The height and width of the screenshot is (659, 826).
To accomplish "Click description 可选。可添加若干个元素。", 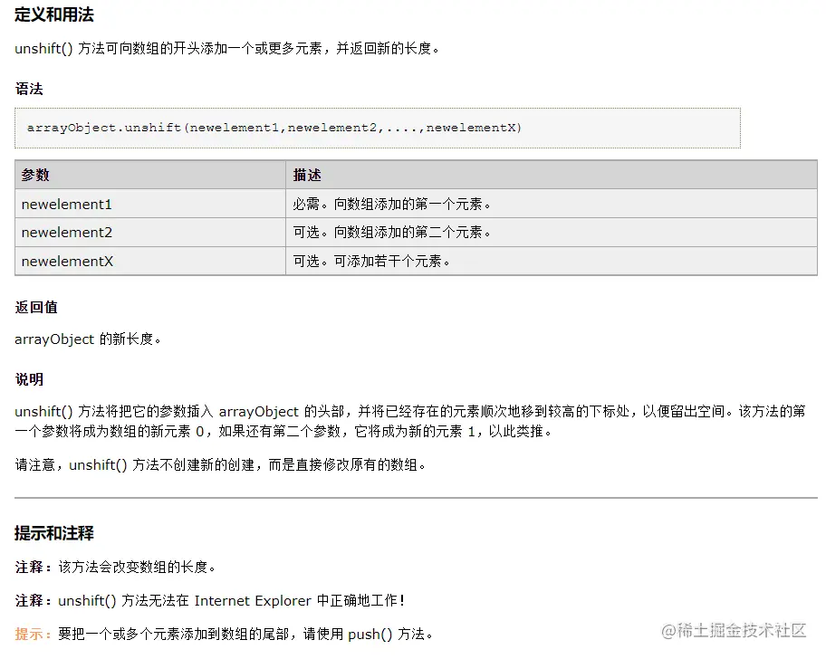I will tap(371, 261).
